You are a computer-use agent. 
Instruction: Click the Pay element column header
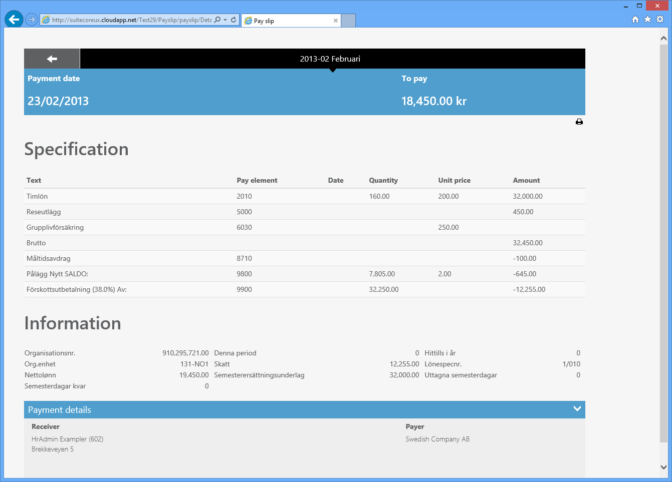(x=257, y=180)
